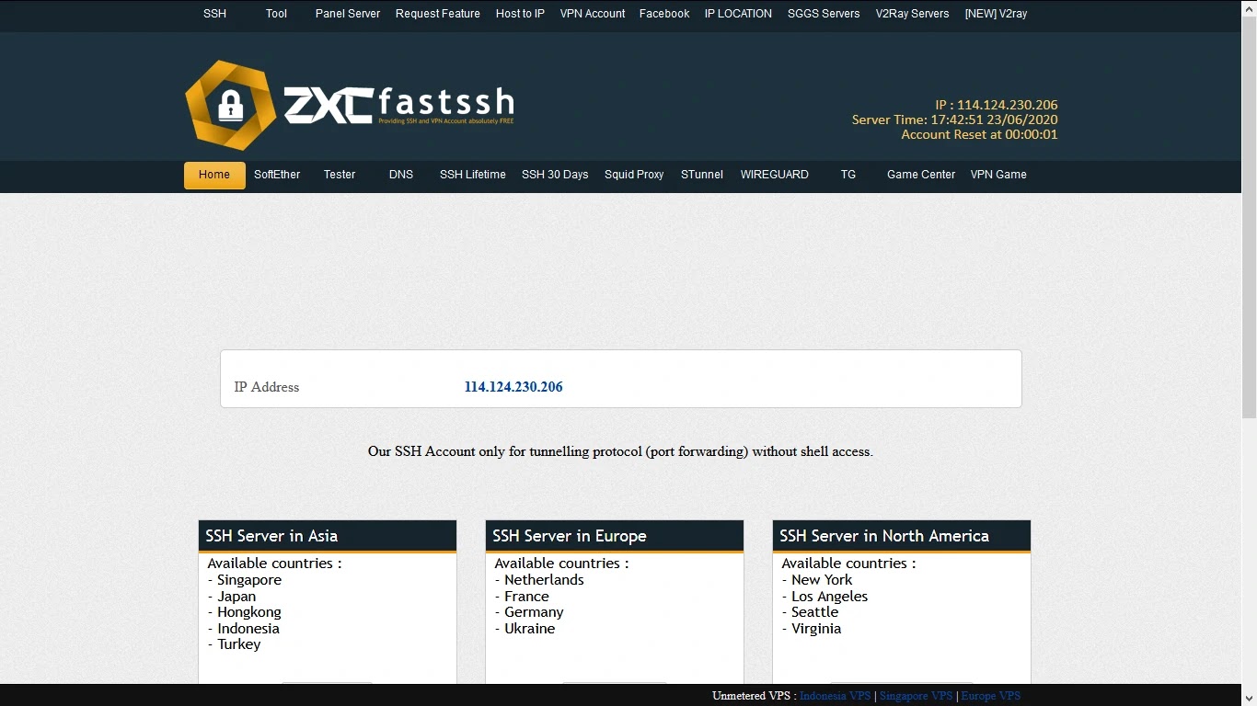Switch to the VPN Game tab
Viewport: 1257px width, 706px height.
[998, 175]
